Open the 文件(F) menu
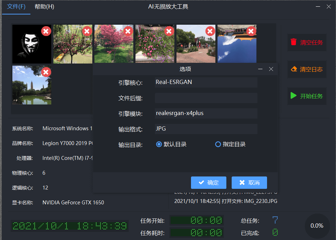Screen dimensions: 336x240 (x=16, y=7)
